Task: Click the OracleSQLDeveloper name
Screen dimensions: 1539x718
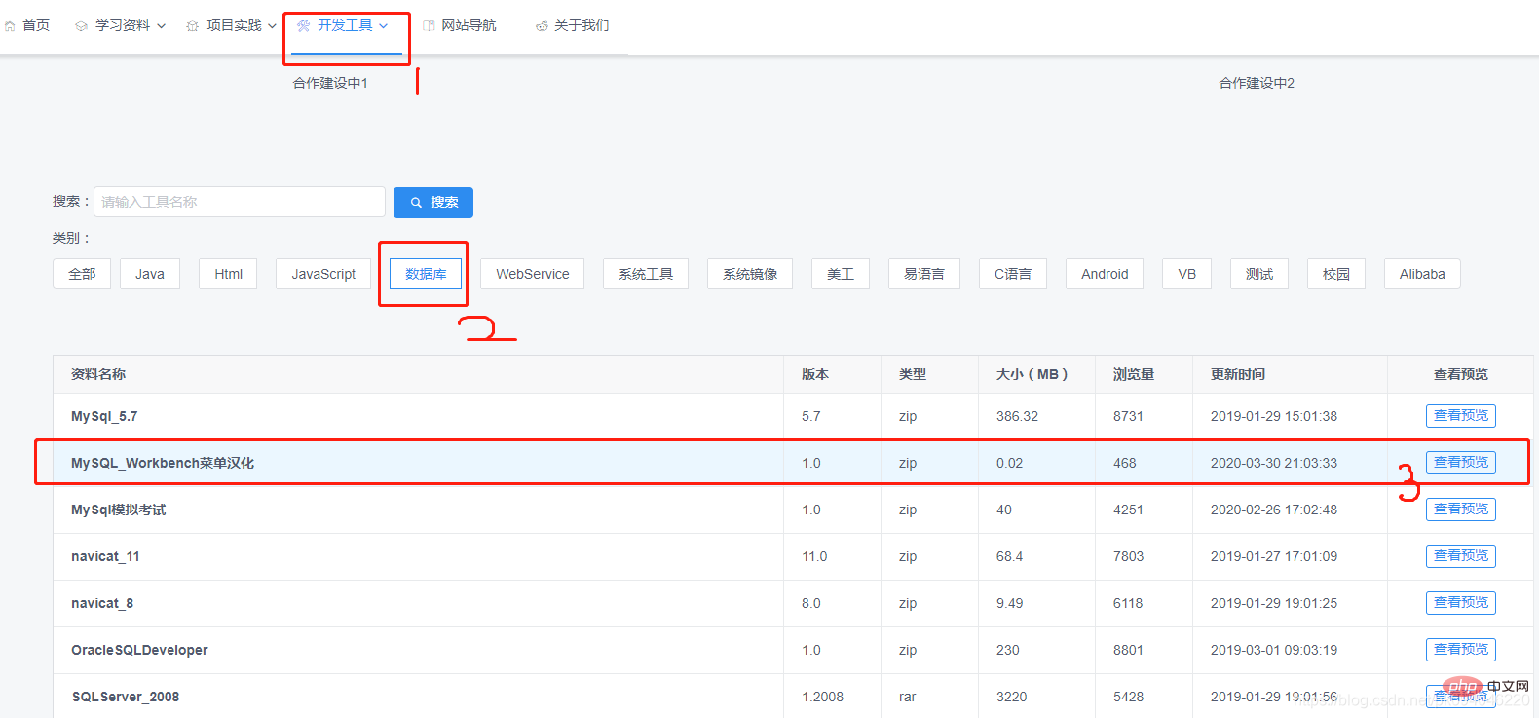Action: click(x=139, y=650)
